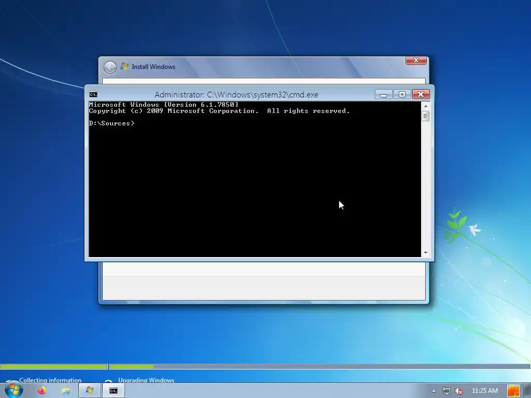The image size is (531, 398).
Task: Click the Windows flag icon in Install Windows
Action: (124, 66)
